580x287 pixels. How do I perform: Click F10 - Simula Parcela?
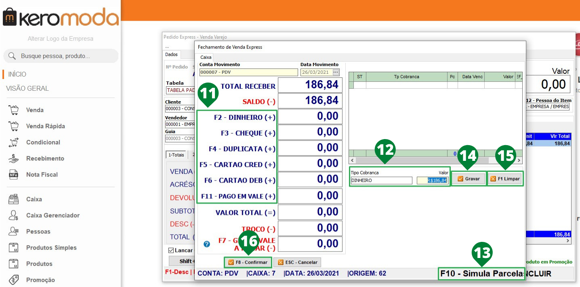coord(481,274)
